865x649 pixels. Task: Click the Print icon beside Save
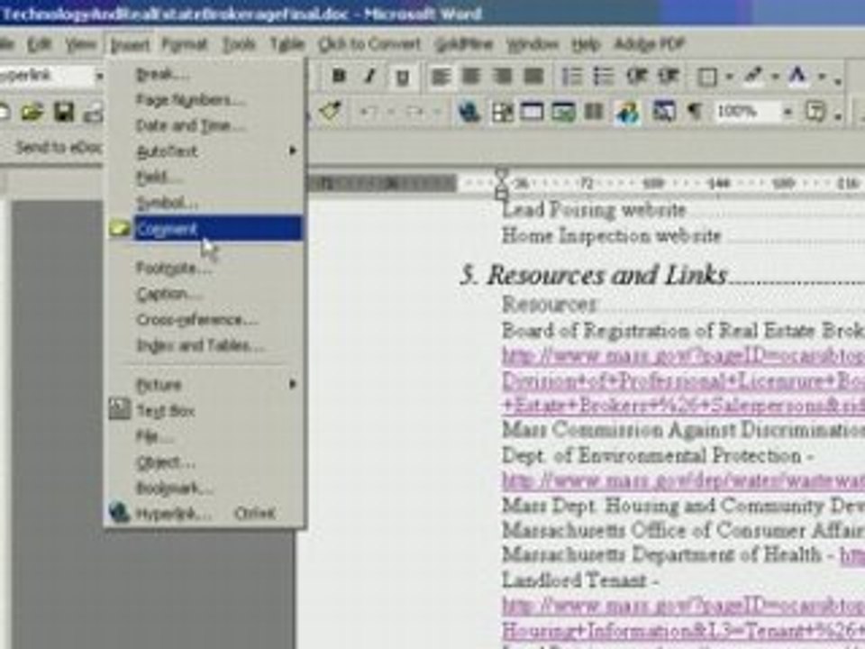tap(94, 113)
